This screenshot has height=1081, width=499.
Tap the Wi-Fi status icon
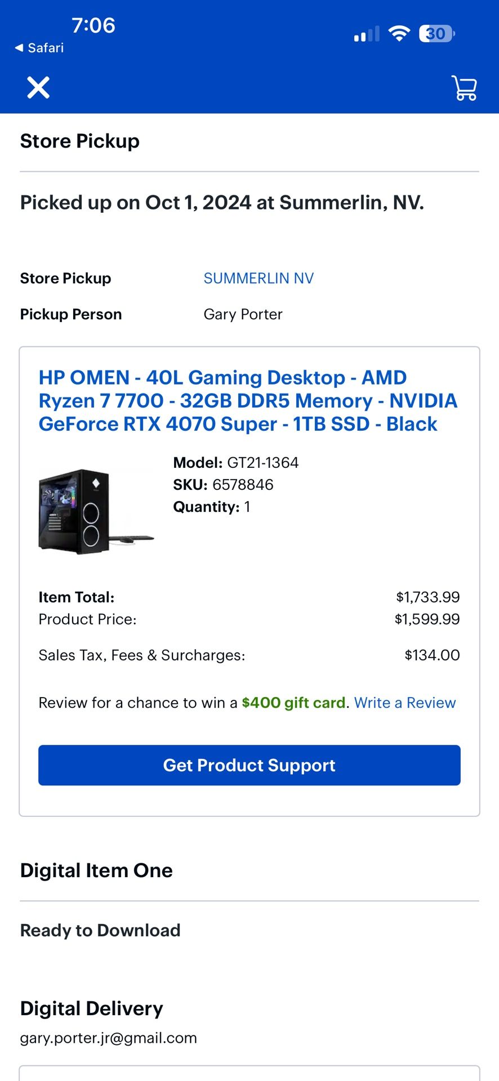(x=399, y=34)
